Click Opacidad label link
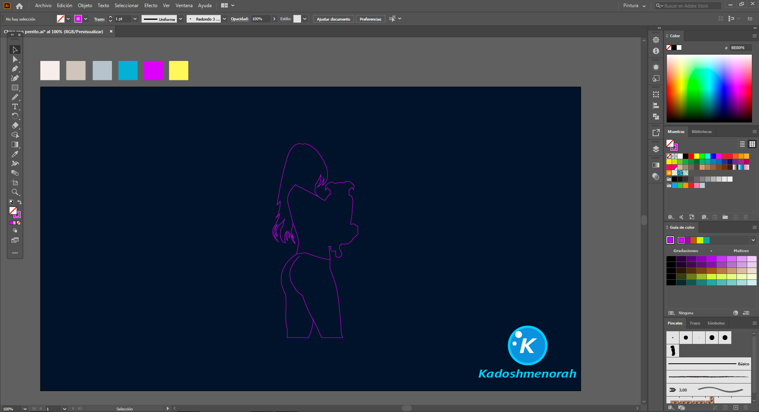This screenshot has height=412, width=759. pyautogui.click(x=240, y=19)
